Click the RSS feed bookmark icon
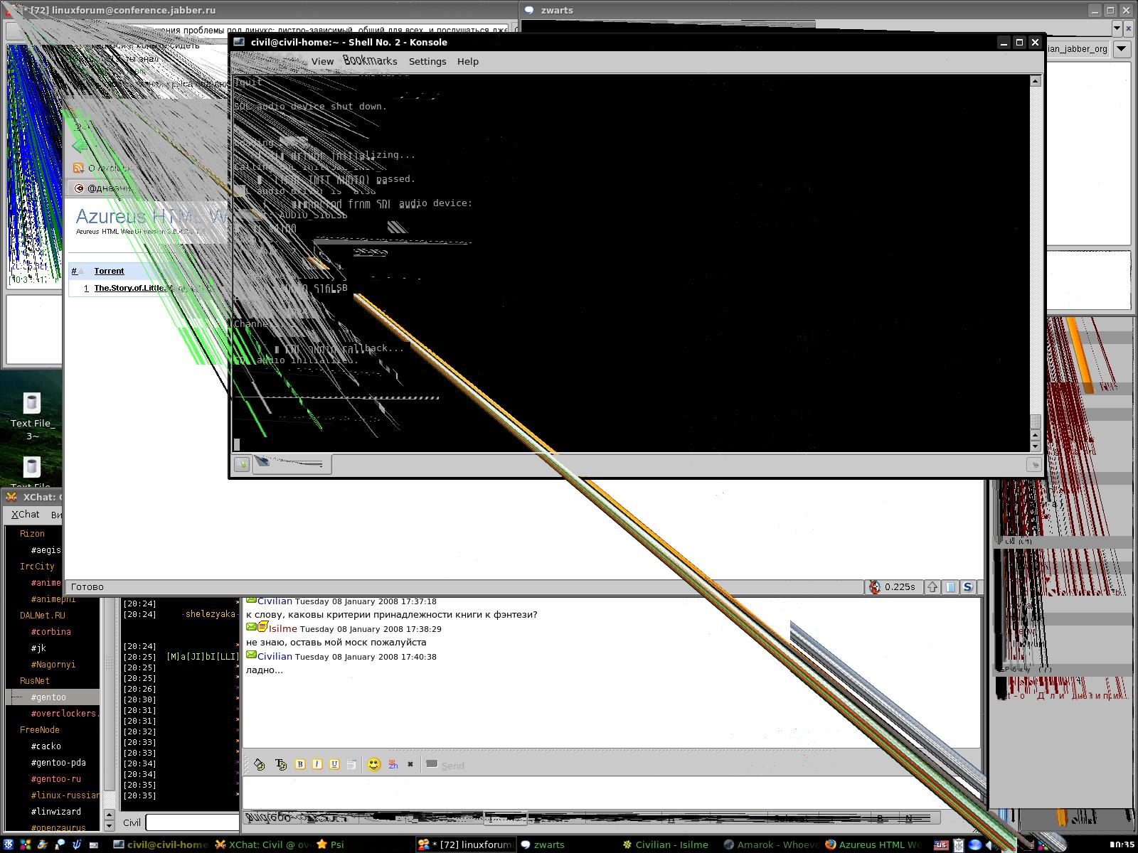The height and width of the screenshot is (853, 1138). 79,168
